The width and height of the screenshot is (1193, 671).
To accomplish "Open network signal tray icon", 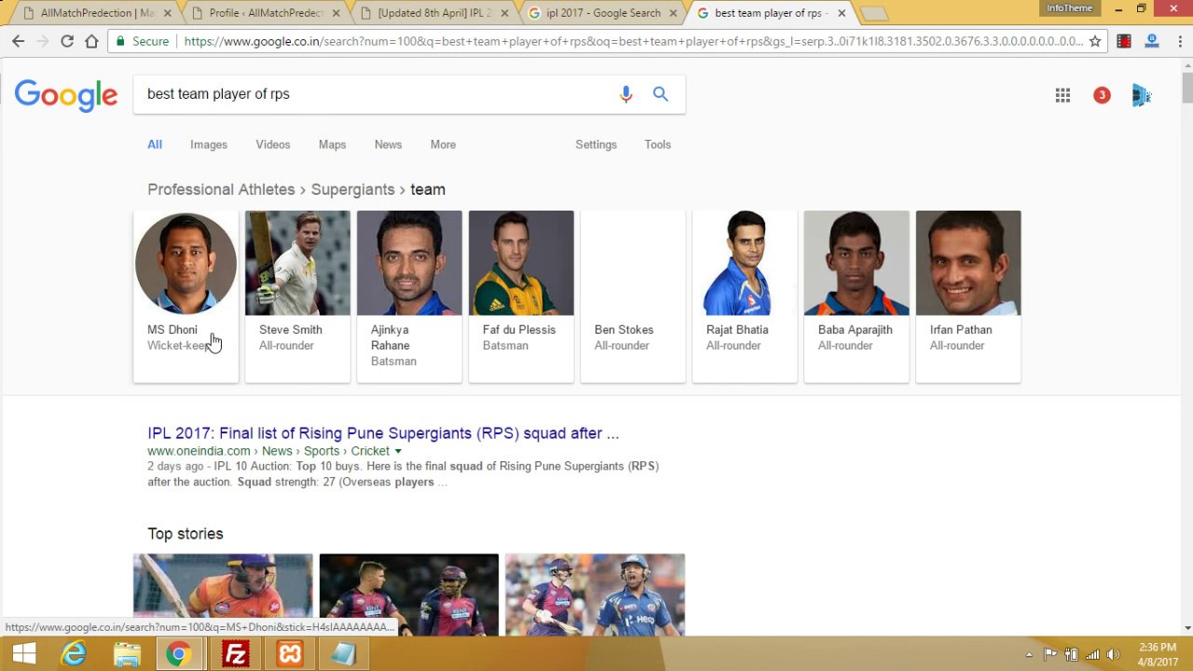I will point(1092,655).
